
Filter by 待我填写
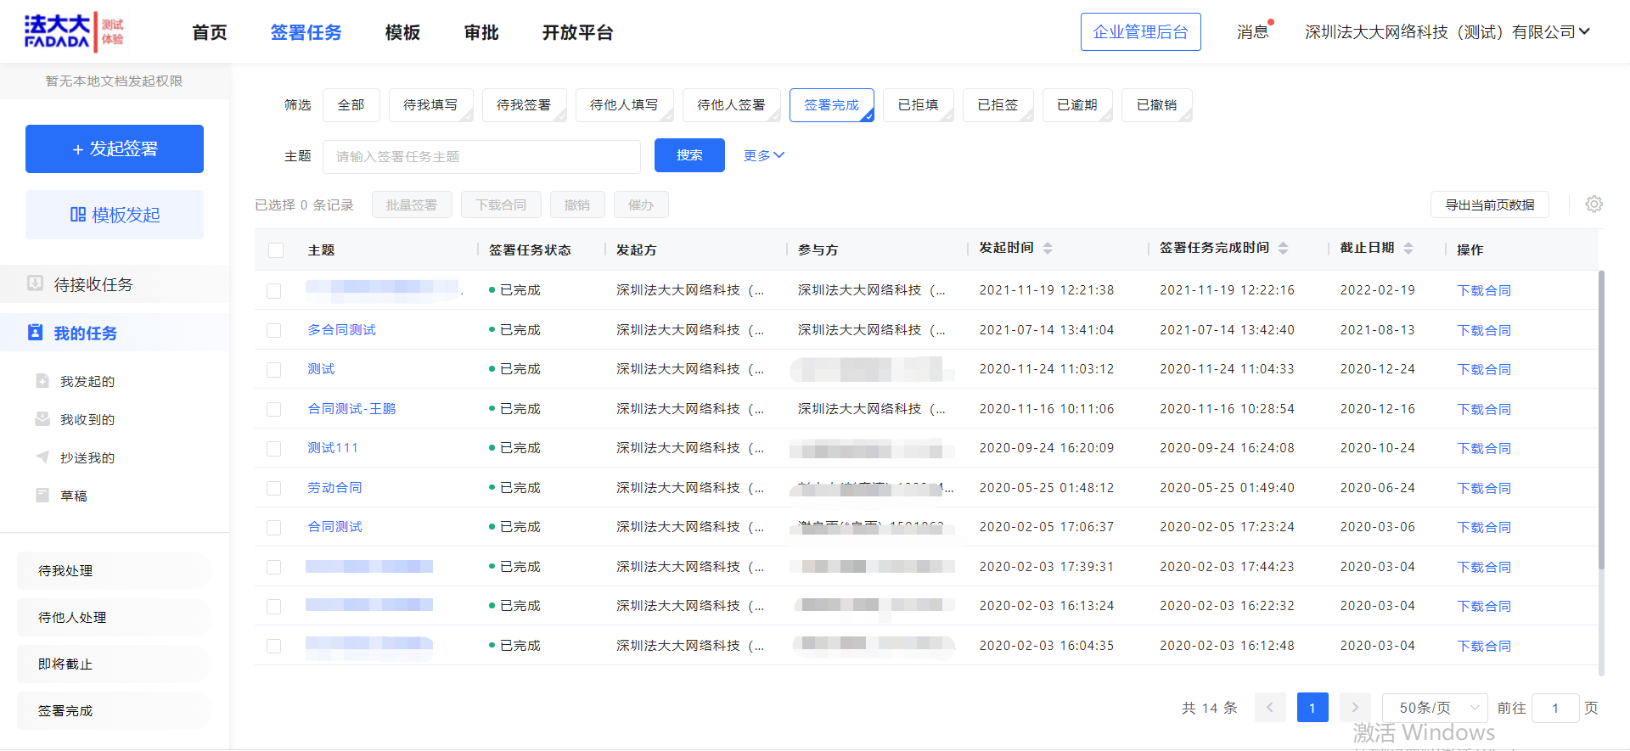[430, 105]
